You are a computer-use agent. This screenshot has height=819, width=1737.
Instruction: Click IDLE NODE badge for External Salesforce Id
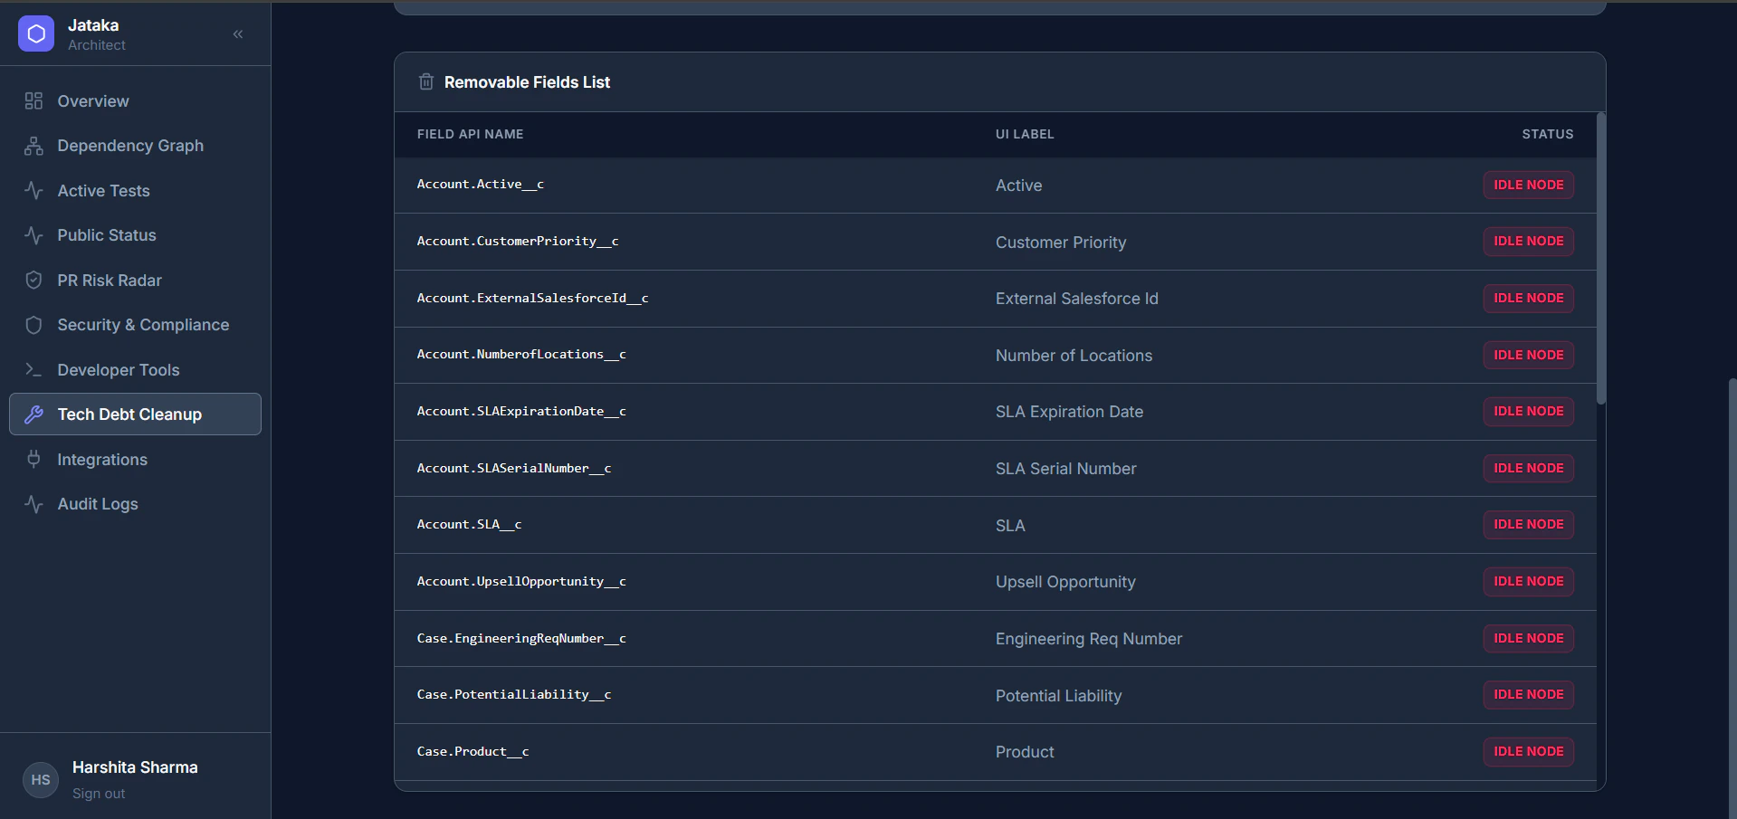(1528, 299)
